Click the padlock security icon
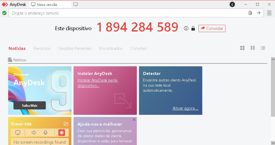Image resolution: width=275 pixels, height=145 pixels. click(193, 28)
